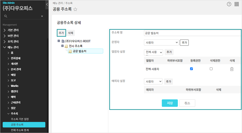
Task: Delete 전체 사용자 row with trash icon
Action: [232, 69]
